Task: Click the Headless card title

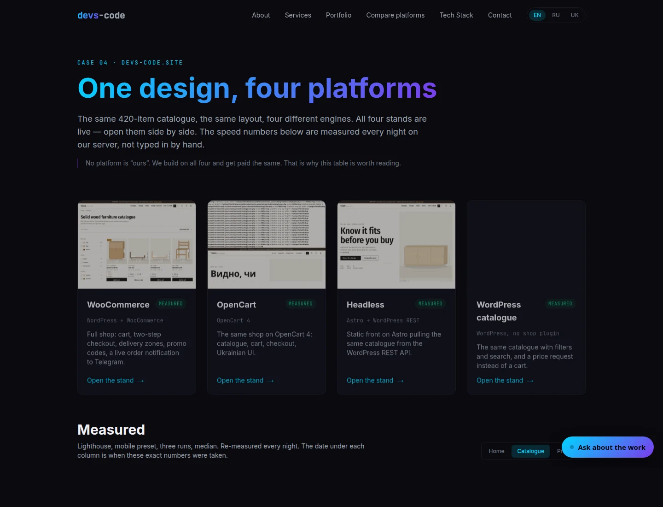Action: [366, 305]
